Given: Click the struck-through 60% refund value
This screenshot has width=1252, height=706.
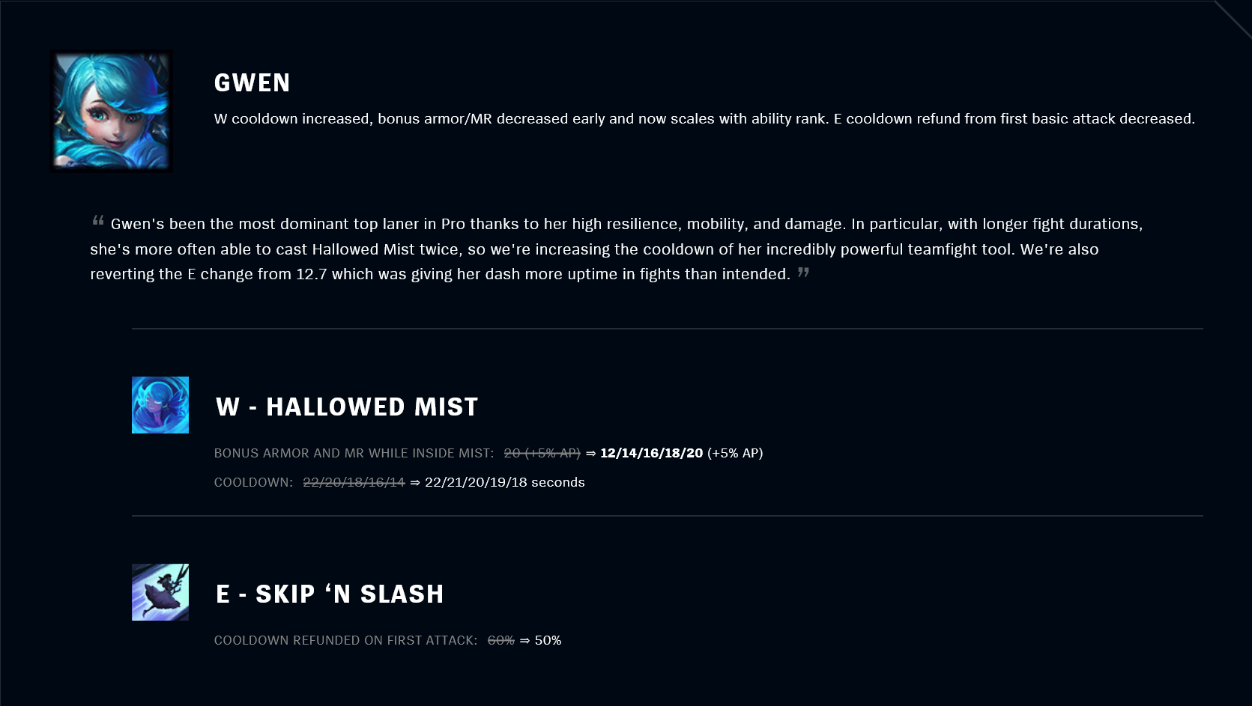Looking at the screenshot, I should [x=501, y=640].
